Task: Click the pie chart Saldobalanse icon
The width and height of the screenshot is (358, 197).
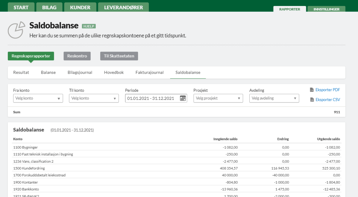Action: pyautogui.click(x=16, y=30)
